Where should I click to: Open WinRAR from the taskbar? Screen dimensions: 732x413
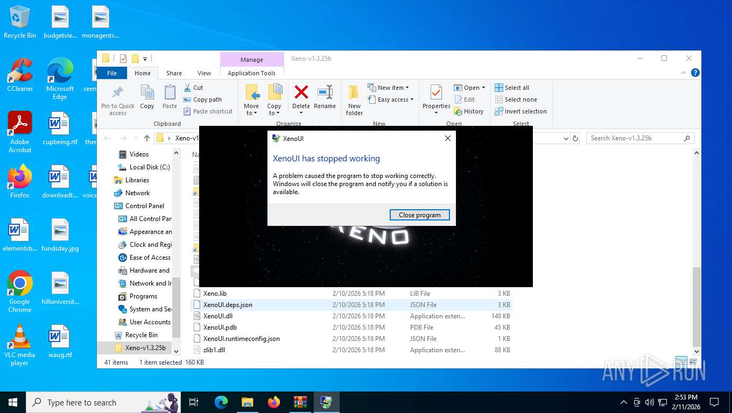click(300, 402)
